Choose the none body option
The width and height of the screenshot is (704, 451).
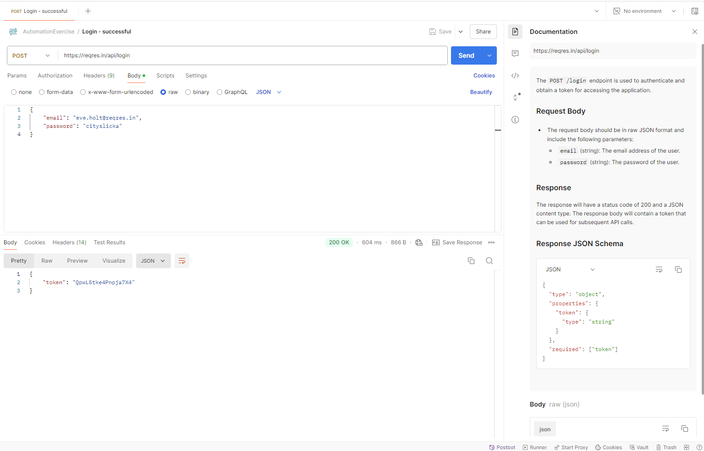[x=21, y=92]
